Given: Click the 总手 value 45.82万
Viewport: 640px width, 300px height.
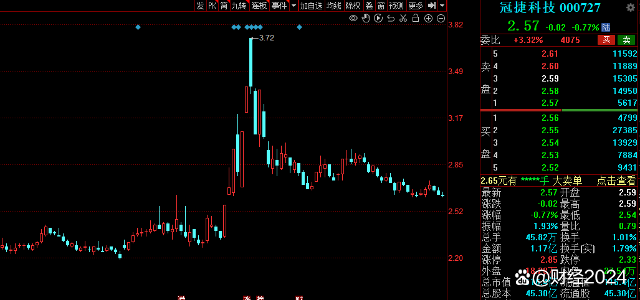Looking at the screenshot, I should coord(541,237).
